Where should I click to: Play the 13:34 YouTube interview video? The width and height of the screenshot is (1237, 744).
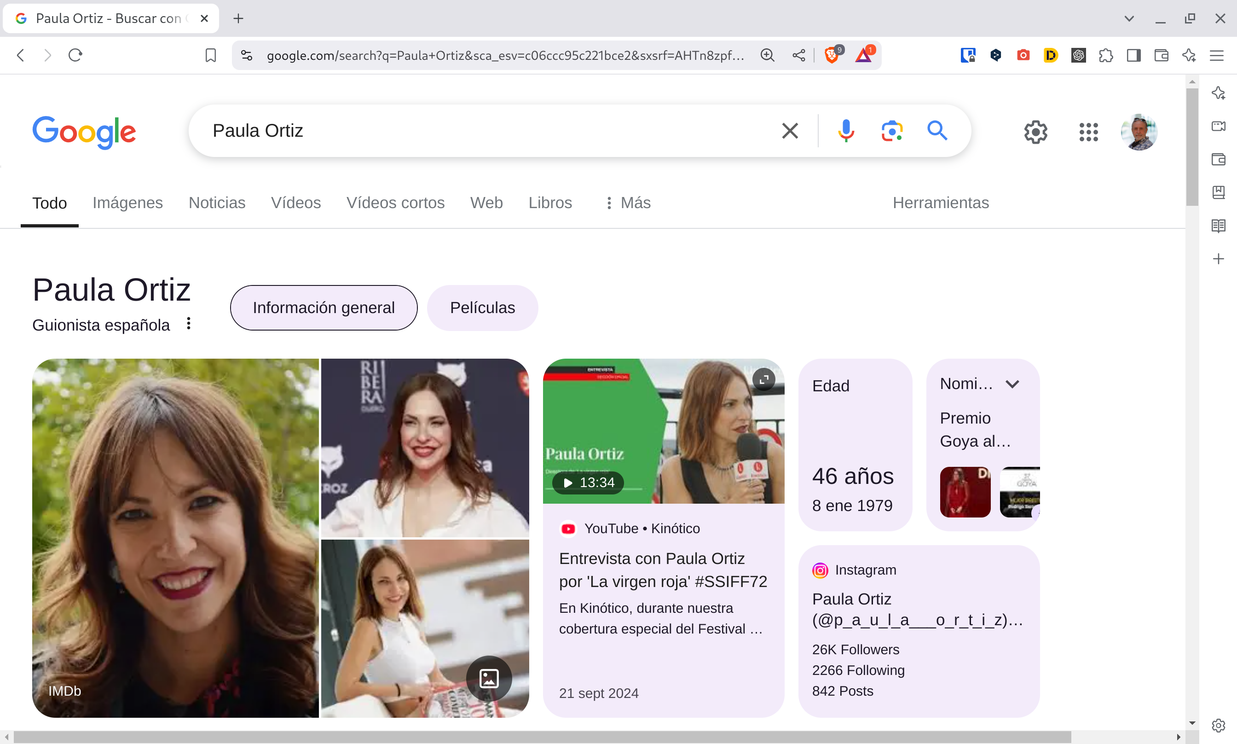pos(588,482)
